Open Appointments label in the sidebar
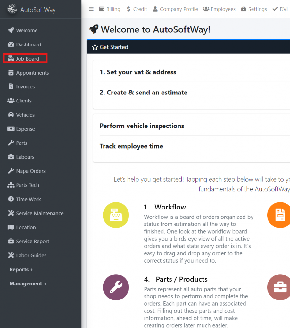This screenshot has width=290, height=328. [32, 73]
